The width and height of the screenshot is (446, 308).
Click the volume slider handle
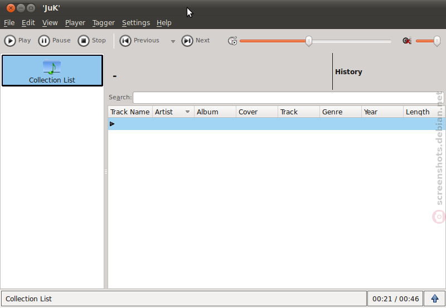(x=437, y=41)
